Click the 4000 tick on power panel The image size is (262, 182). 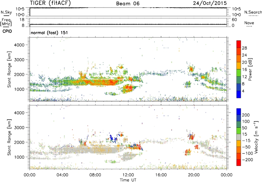[19, 45]
